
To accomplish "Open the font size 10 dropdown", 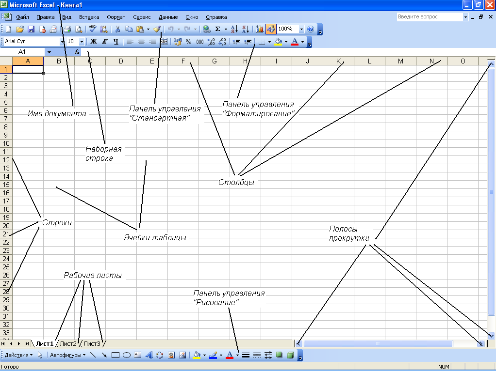I will coord(82,42).
